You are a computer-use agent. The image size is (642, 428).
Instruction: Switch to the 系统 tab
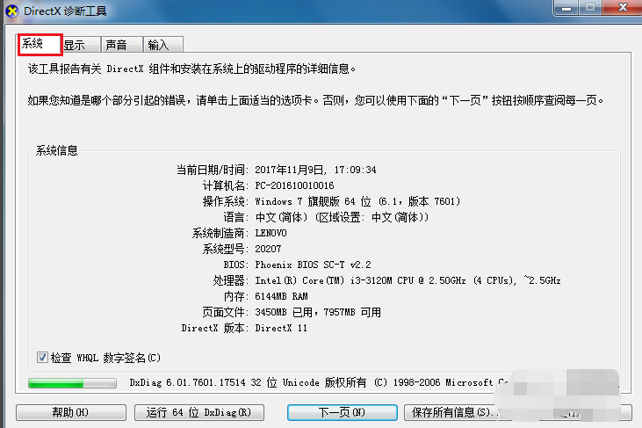[x=40, y=44]
